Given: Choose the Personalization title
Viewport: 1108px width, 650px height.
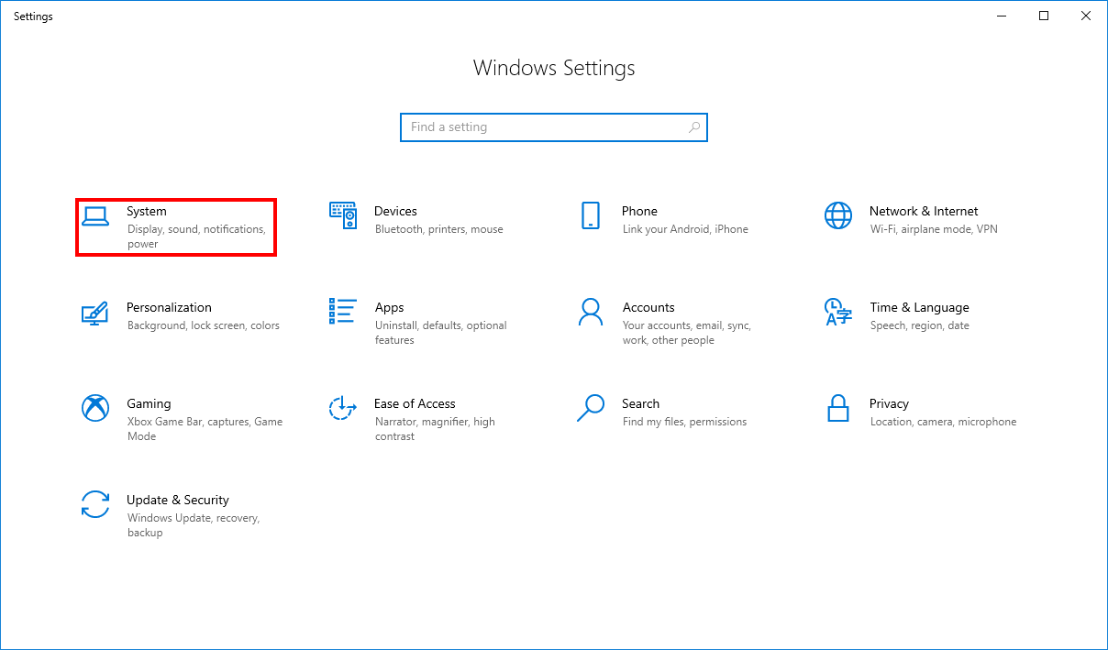Looking at the screenshot, I should 169,307.
